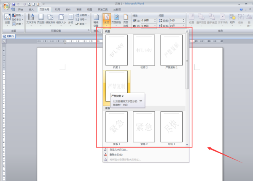Create new document from quick access toolbar
The height and width of the screenshot is (181, 253).
click(x=33, y=4)
